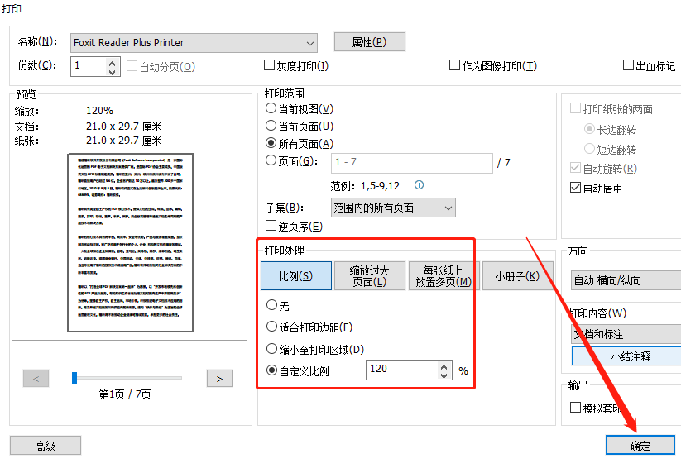This screenshot has height=468, width=681.
Task: Click the page range field showing 1 - 7
Action: [x=412, y=163]
